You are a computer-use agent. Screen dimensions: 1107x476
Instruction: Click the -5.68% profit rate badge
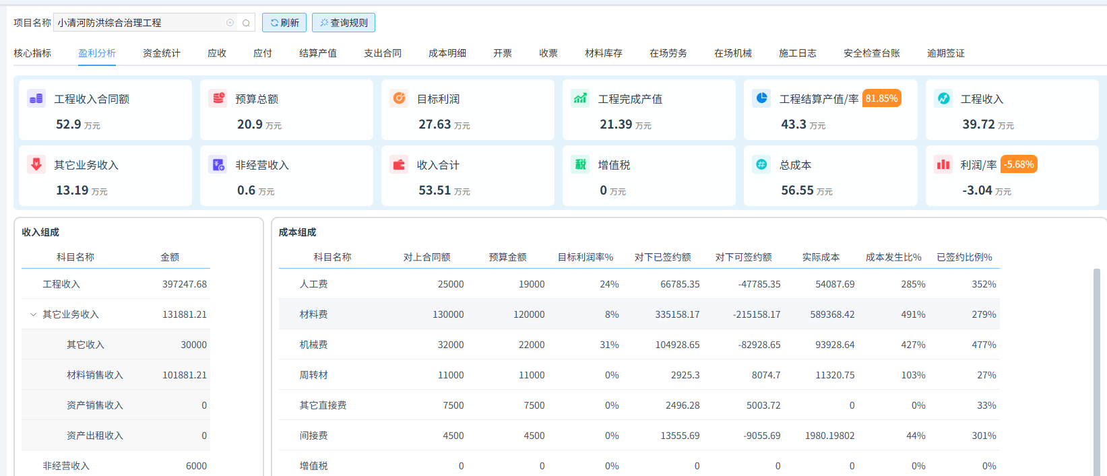pos(1019,164)
